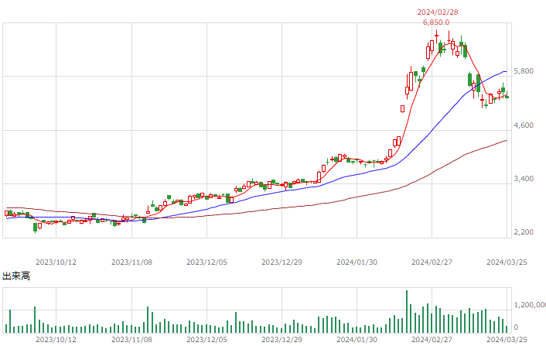Viewport: 546px width, 346px height.
Task: Click the highest candlestick under the 6,850.0 label
Action: [x=436, y=36]
